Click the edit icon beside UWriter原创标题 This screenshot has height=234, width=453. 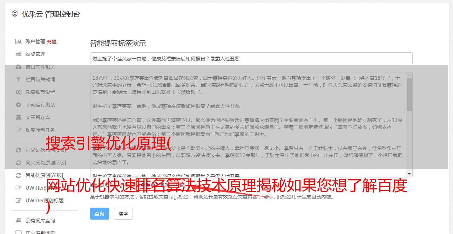tap(18, 201)
